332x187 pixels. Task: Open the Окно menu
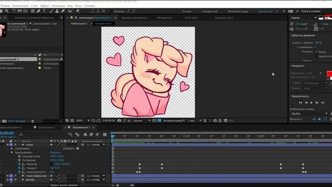click(x=78, y=6)
